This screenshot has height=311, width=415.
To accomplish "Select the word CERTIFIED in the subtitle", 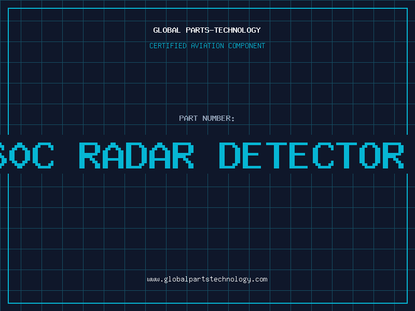I will (x=168, y=46).
